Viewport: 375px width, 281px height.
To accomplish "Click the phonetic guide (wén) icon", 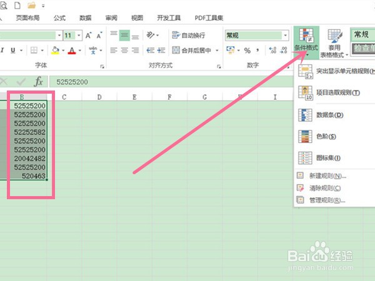I will [x=92, y=50].
